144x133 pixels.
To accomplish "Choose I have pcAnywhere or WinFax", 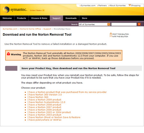I will (44, 120).
